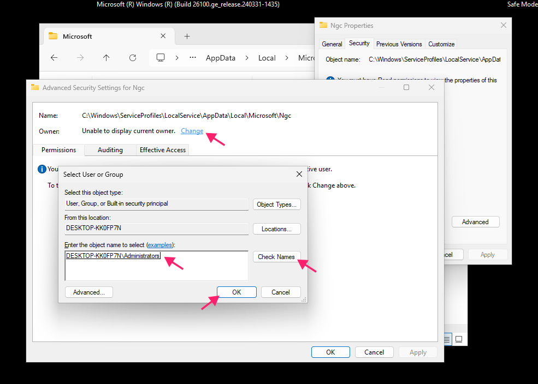Open the Security tab in Ngc Properties
Image resolution: width=538 pixels, height=384 pixels.
359,43
